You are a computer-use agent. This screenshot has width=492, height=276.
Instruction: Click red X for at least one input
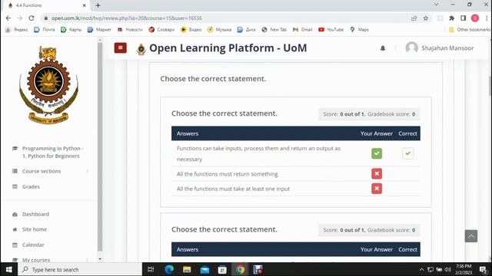[377, 189]
